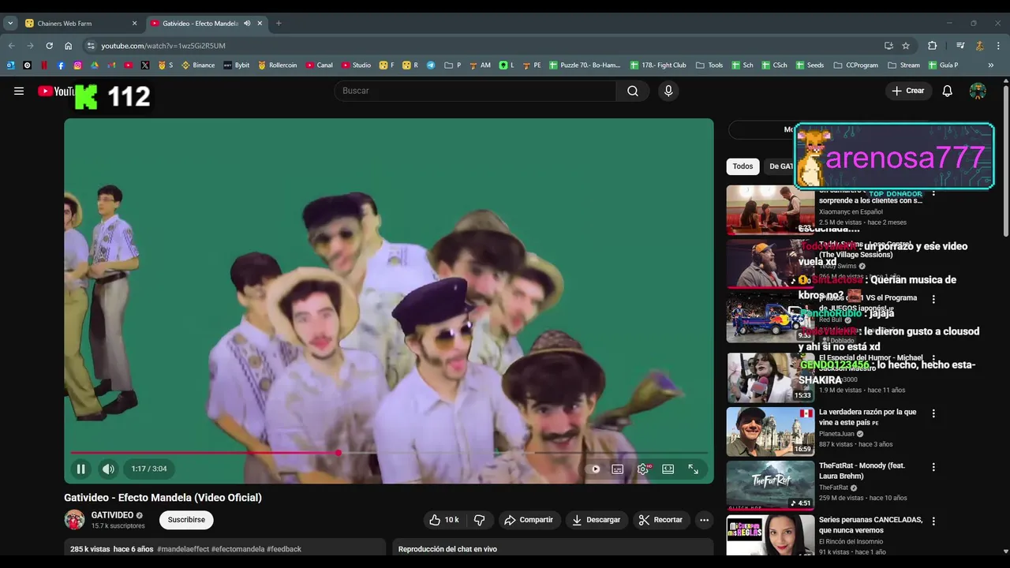
Task: Click the Descargar download button
Action: point(596,520)
